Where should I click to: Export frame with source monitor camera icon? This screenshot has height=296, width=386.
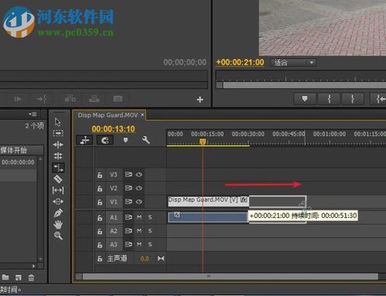118,99
